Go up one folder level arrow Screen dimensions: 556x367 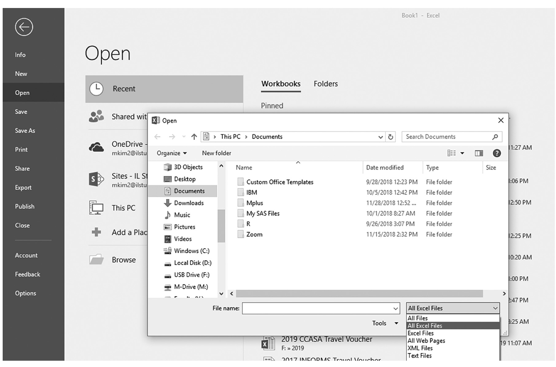click(194, 137)
